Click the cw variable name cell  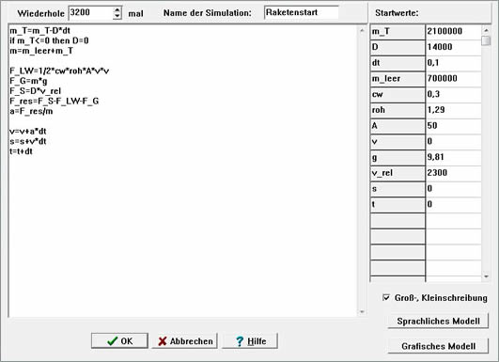[398, 94]
